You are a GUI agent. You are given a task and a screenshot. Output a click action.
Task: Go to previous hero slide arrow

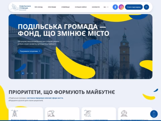(19, 73)
